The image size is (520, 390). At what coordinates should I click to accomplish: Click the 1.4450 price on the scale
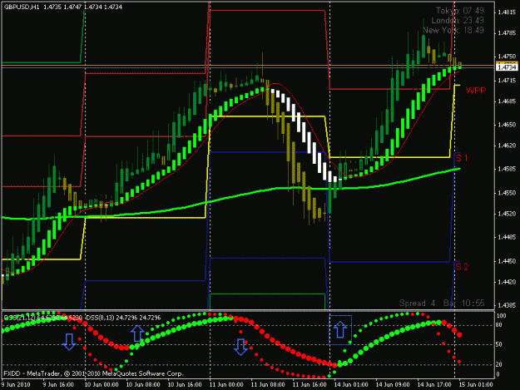(x=507, y=261)
